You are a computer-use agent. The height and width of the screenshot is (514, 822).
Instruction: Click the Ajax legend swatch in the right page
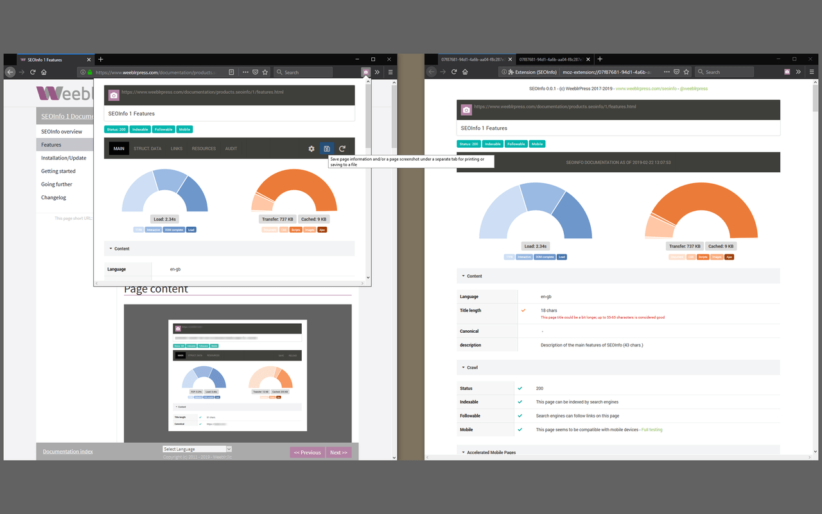[x=729, y=257]
